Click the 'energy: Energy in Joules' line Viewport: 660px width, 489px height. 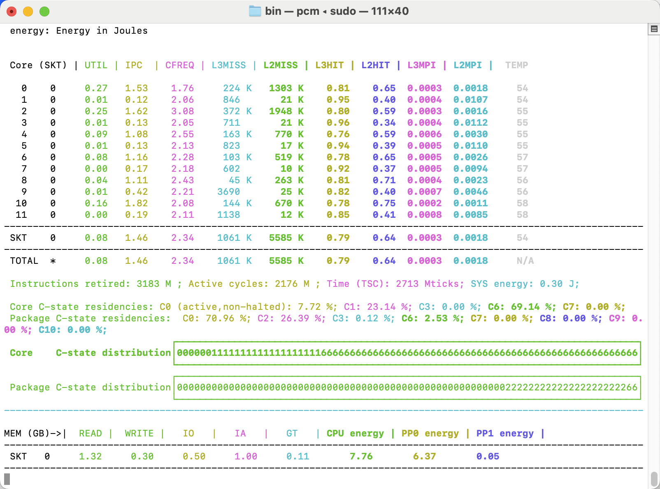coord(79,31)
